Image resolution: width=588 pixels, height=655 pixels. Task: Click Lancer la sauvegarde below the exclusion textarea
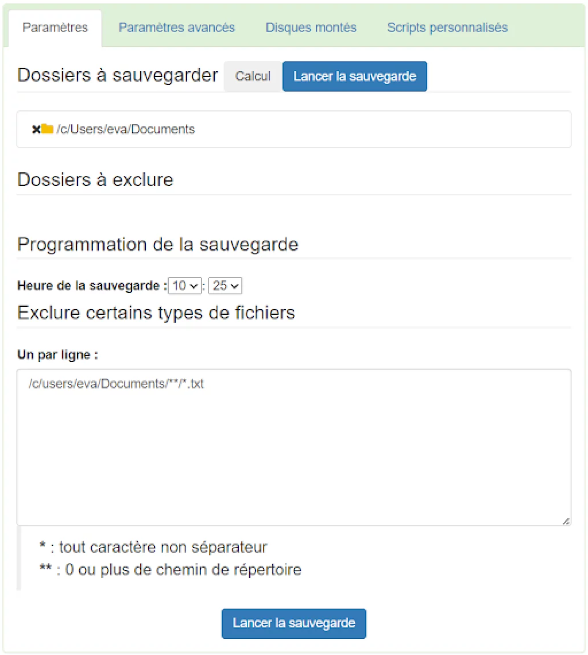(x=294, y=623)
